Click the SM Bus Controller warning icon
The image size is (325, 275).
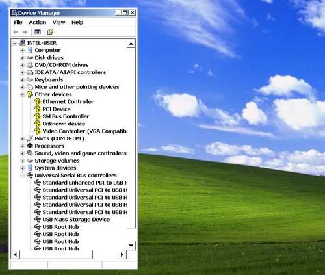pos(38,116)
